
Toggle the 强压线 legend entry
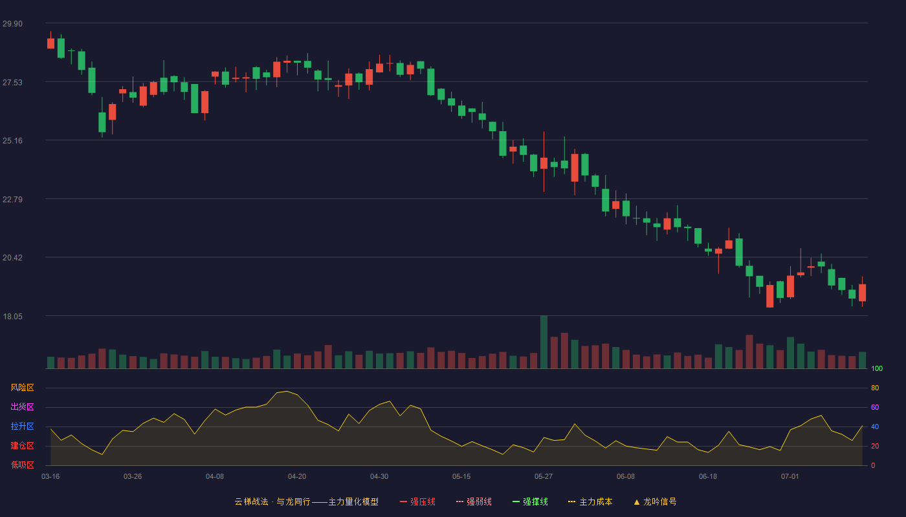[417, 501]
